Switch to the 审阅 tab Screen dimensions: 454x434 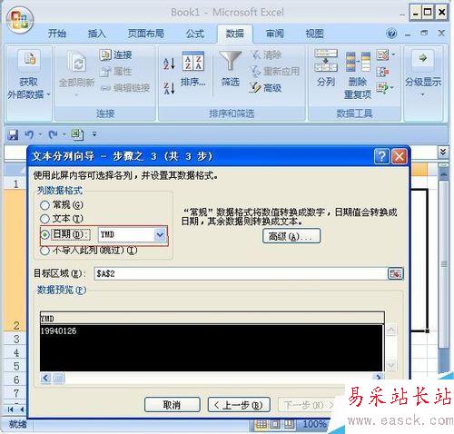(274, 34)
